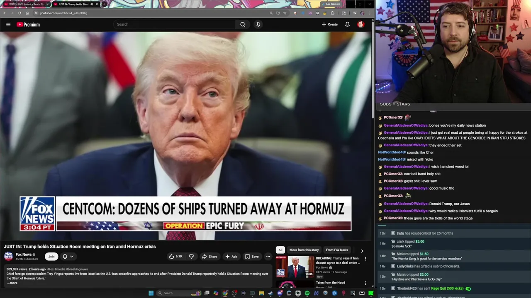This screenshot has width=531, height=298.
Task: Click the YouTube search input field
Action: click(x=174, y=24)
